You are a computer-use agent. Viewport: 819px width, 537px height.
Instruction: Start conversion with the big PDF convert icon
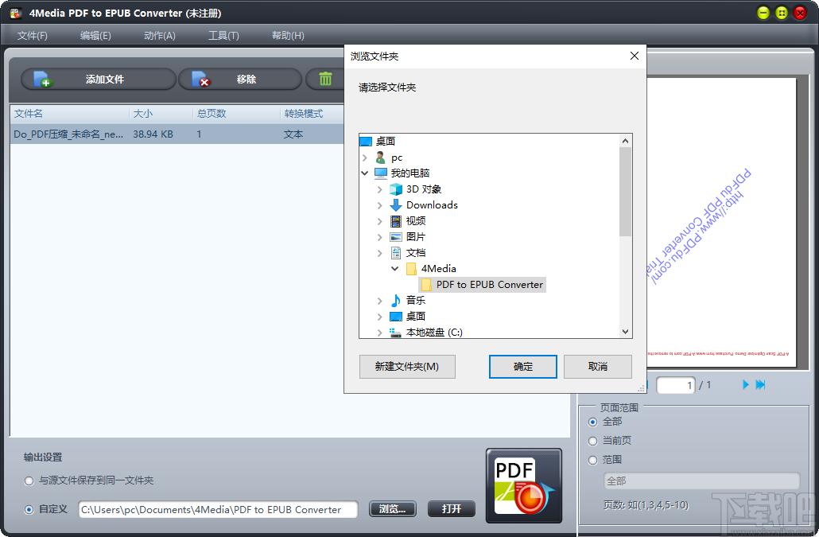(524, 486)
